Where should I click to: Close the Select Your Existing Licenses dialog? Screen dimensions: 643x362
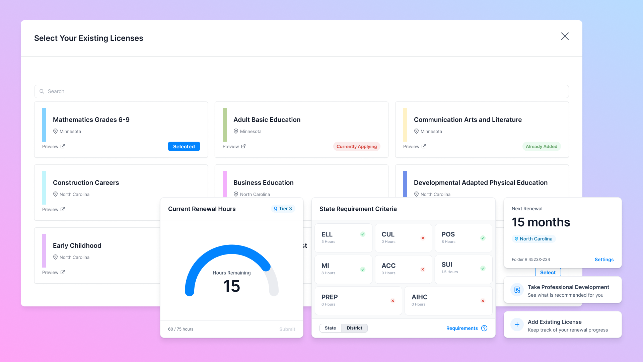click(x=565, y=36)
